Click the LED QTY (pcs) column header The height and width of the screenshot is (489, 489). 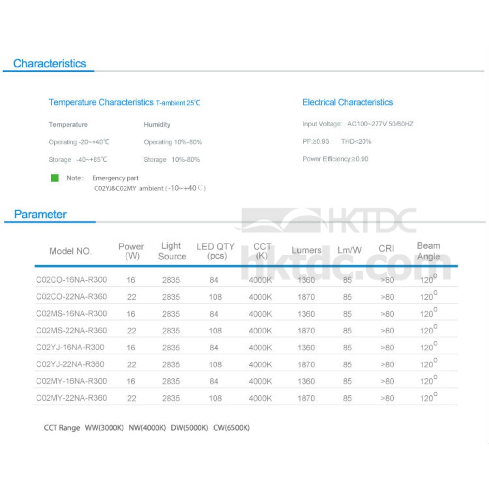coord(215,251)
